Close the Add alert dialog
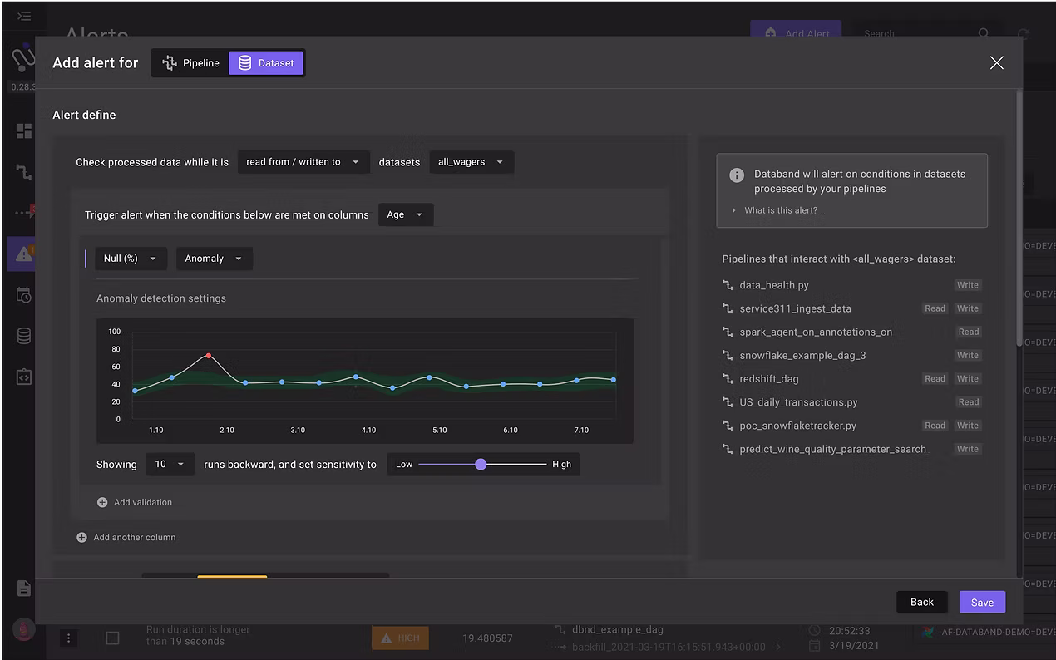 point(996,63)
